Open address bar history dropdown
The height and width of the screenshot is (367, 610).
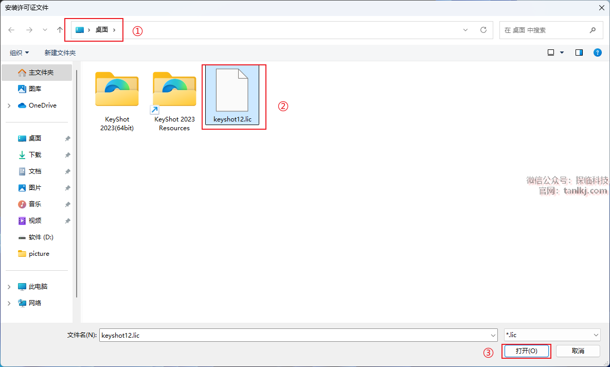[x=465, y=30]
